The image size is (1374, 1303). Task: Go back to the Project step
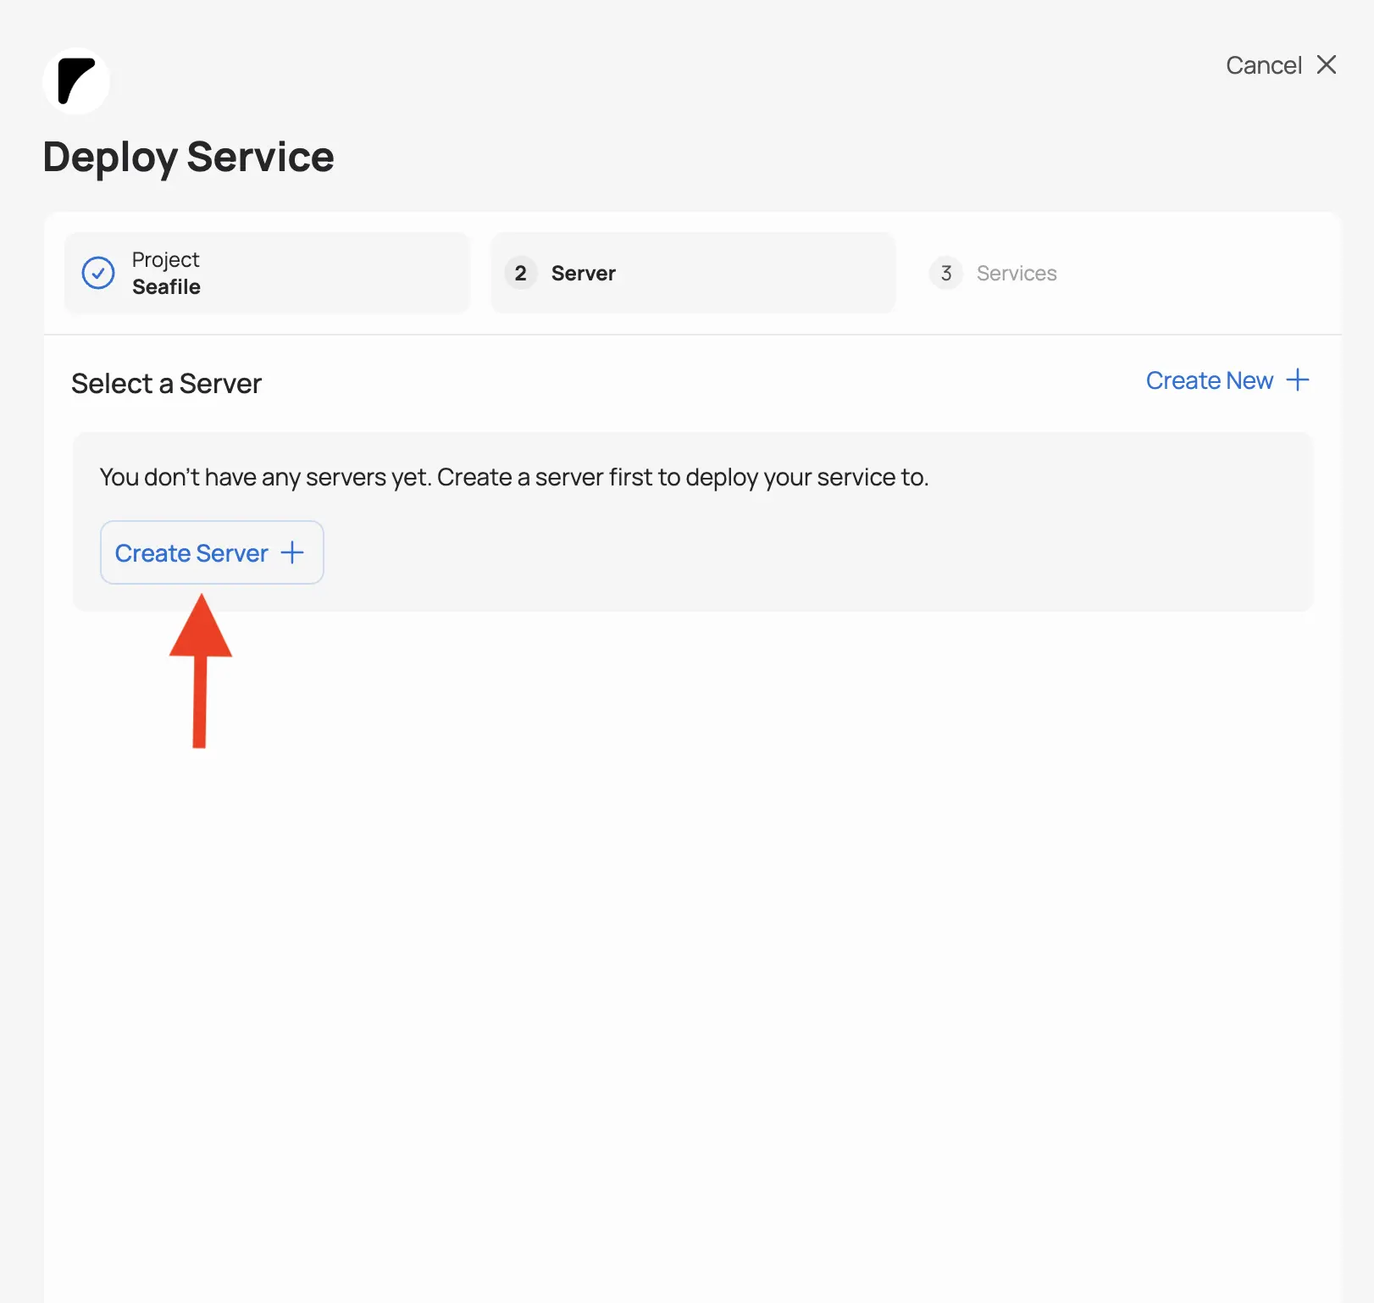click(267, 273)
